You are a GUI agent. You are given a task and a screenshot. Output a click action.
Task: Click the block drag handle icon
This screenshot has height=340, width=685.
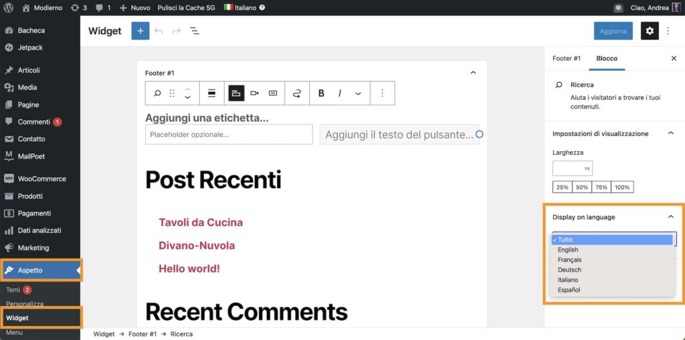tap(172, 93)
